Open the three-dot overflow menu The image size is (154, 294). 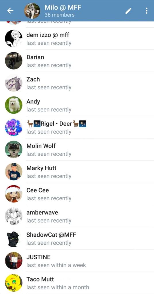click(147, 11)
